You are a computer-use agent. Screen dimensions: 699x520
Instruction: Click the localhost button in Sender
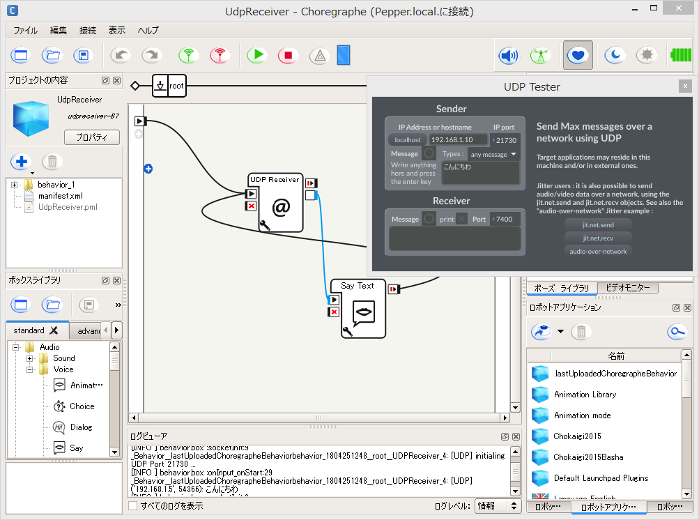408,139
